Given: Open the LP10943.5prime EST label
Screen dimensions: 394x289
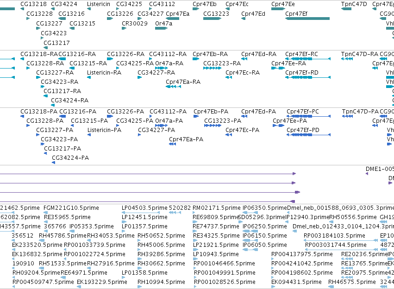Looking at the screenshot, I should [216, 255].
